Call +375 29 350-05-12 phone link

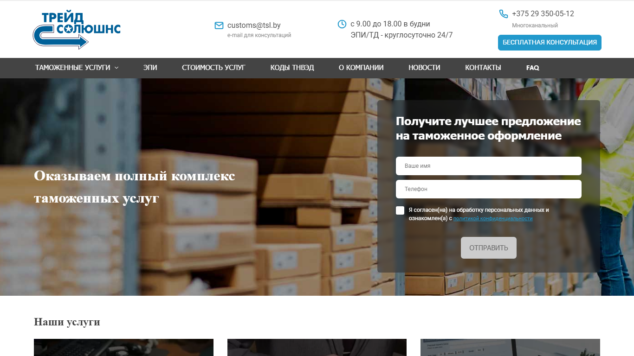point(543,14)
